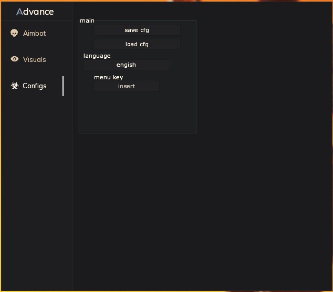333x292 pixels.
Task: Click the main group header label
Action: click(x=87, y=20)
